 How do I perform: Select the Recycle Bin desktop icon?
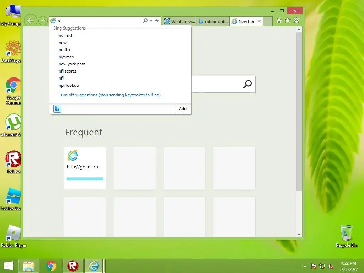tap(346, 236)
